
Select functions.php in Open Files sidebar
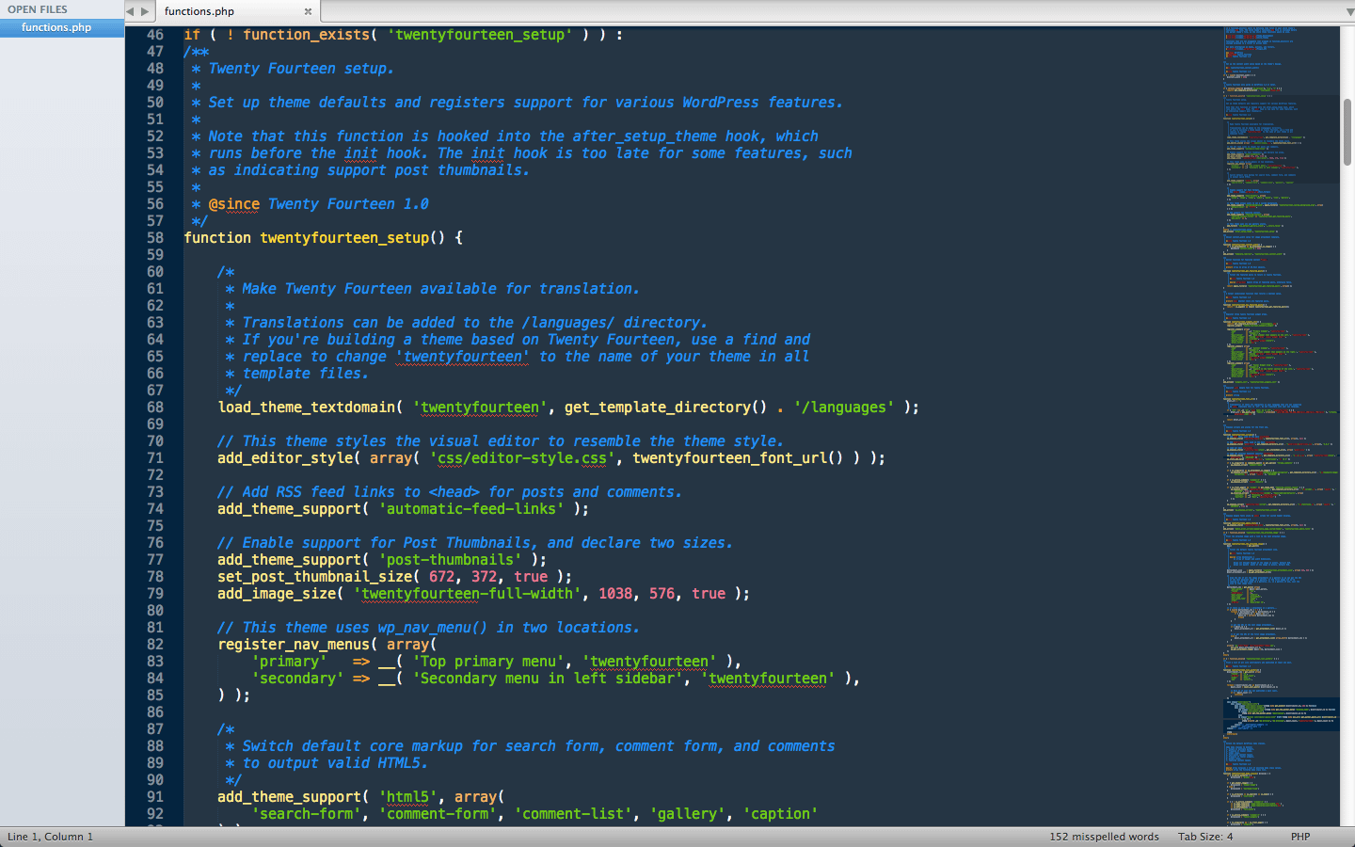pos(56,27)
